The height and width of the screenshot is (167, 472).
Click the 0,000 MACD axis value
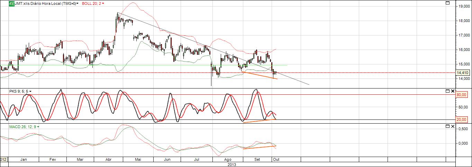[463, 143]
